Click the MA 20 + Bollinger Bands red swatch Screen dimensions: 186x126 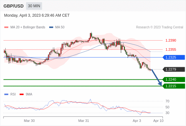[x=6, y=27]
